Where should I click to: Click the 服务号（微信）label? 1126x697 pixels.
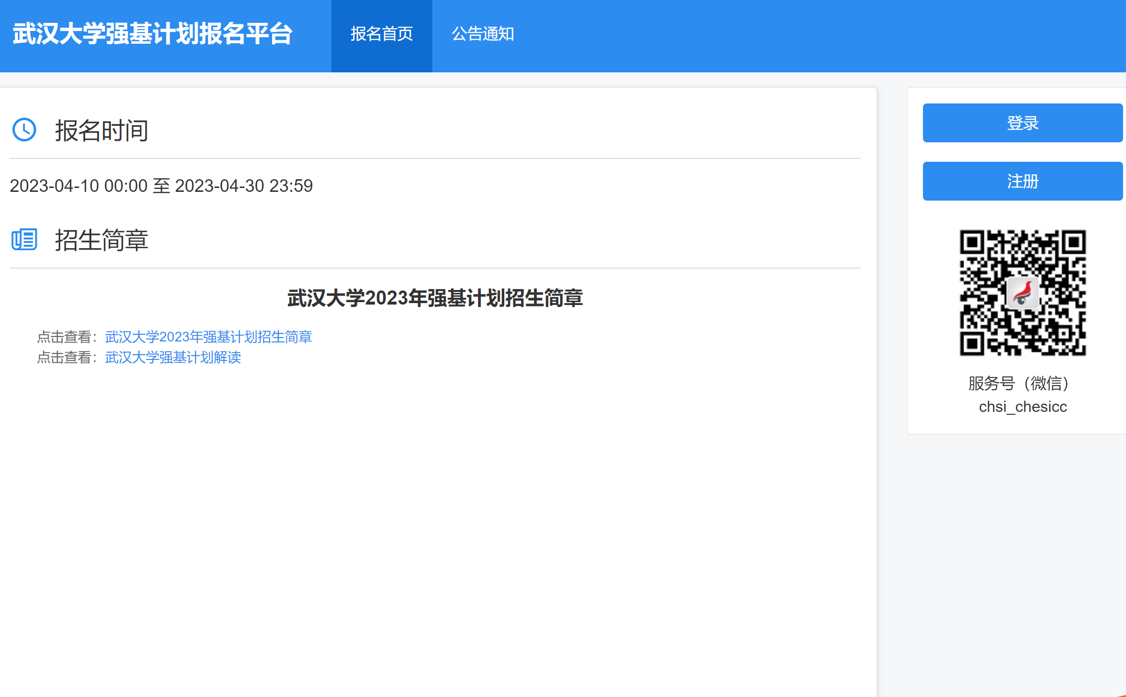pos(1023,384)
